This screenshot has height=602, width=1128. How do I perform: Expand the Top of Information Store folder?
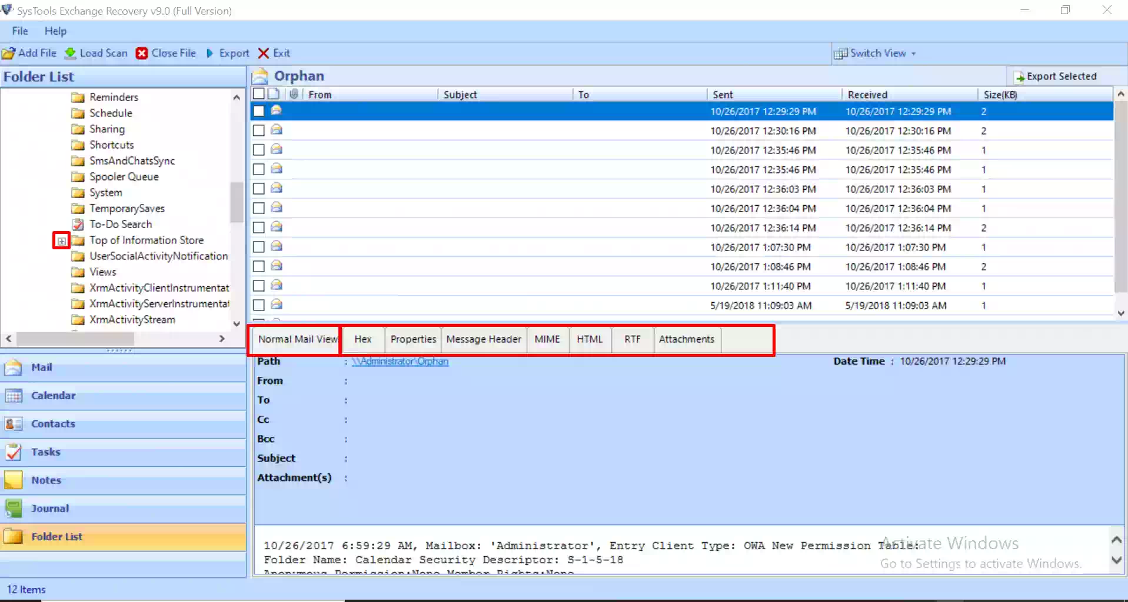point(61,241)
